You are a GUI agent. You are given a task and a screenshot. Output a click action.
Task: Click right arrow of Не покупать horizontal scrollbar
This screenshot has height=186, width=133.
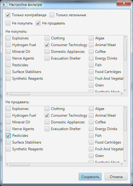[122, 94]
